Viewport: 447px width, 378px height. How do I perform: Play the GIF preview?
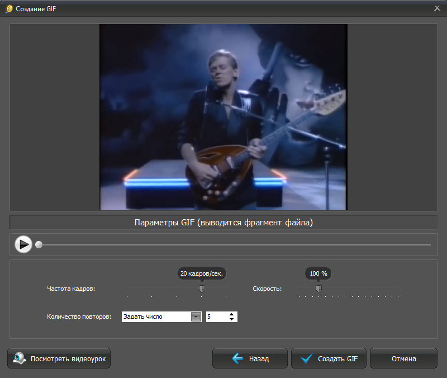click(x=23, y=244)
